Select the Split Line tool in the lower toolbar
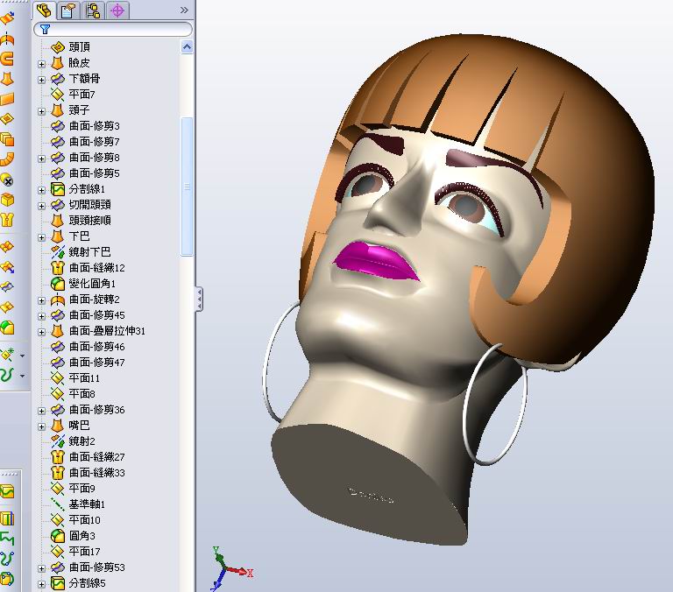 click(x=7, y=491)
